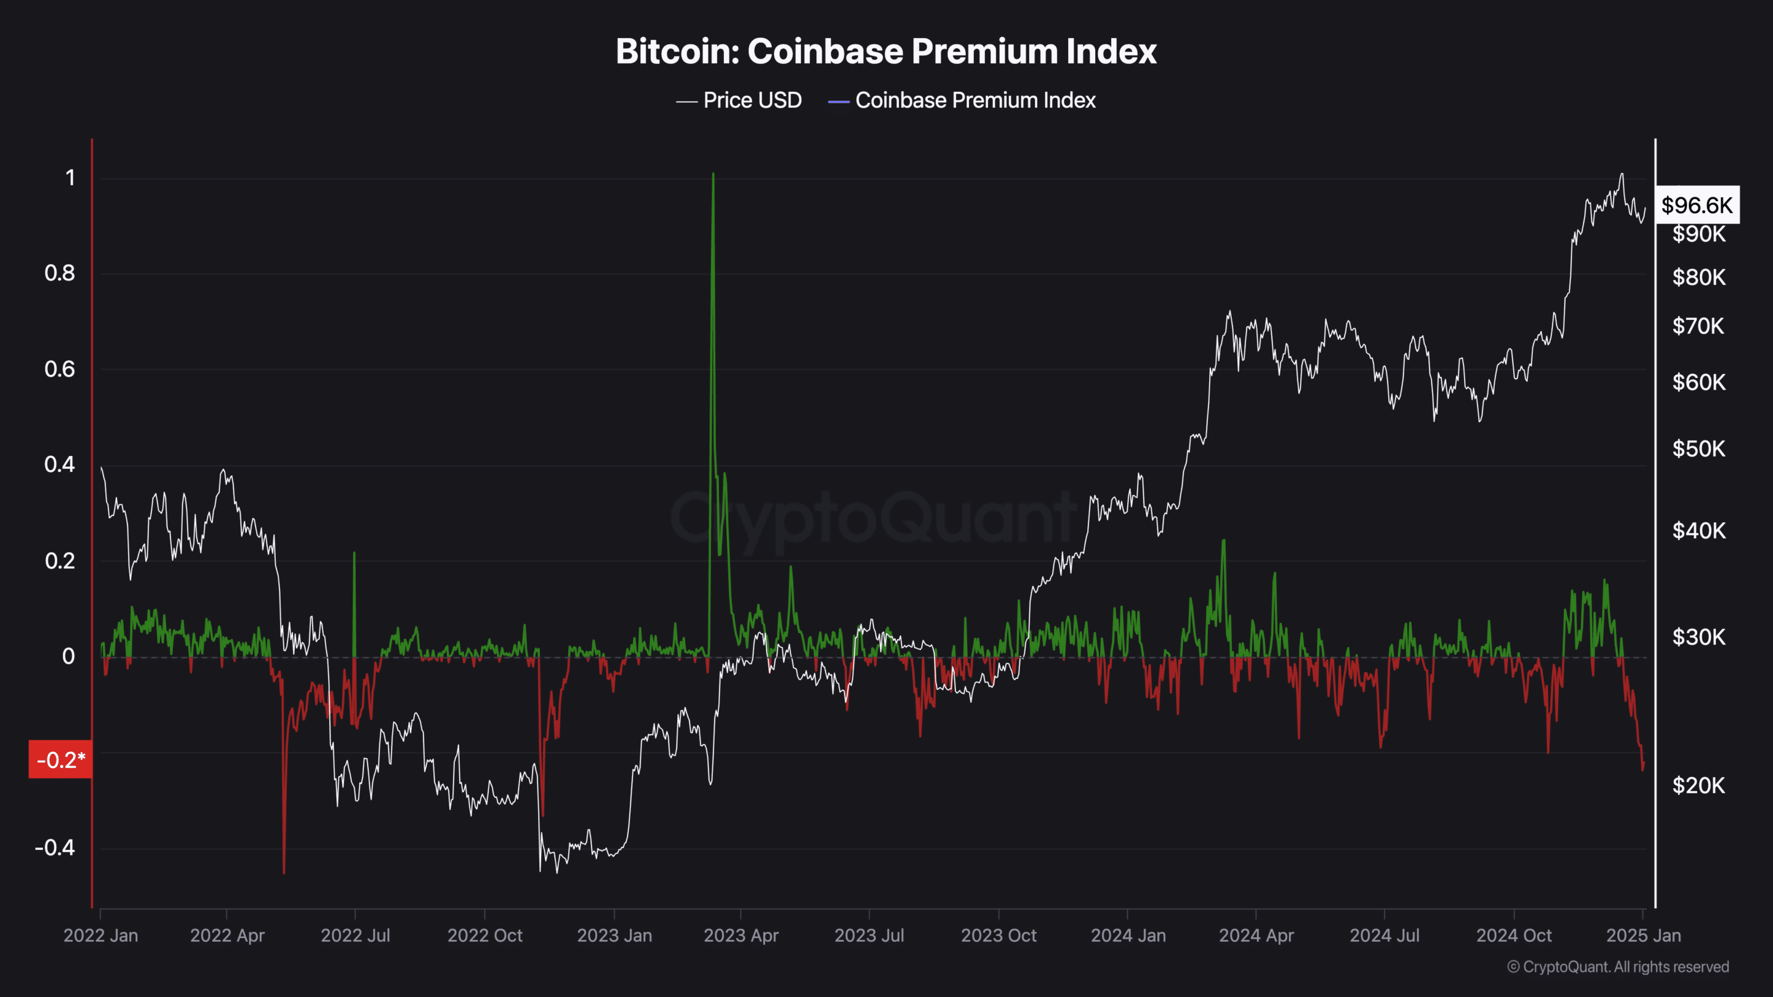Click the 0.8 left axis label
This screenshot has height=997, width=1773.
pyautogui.click(x=60, y=273)
